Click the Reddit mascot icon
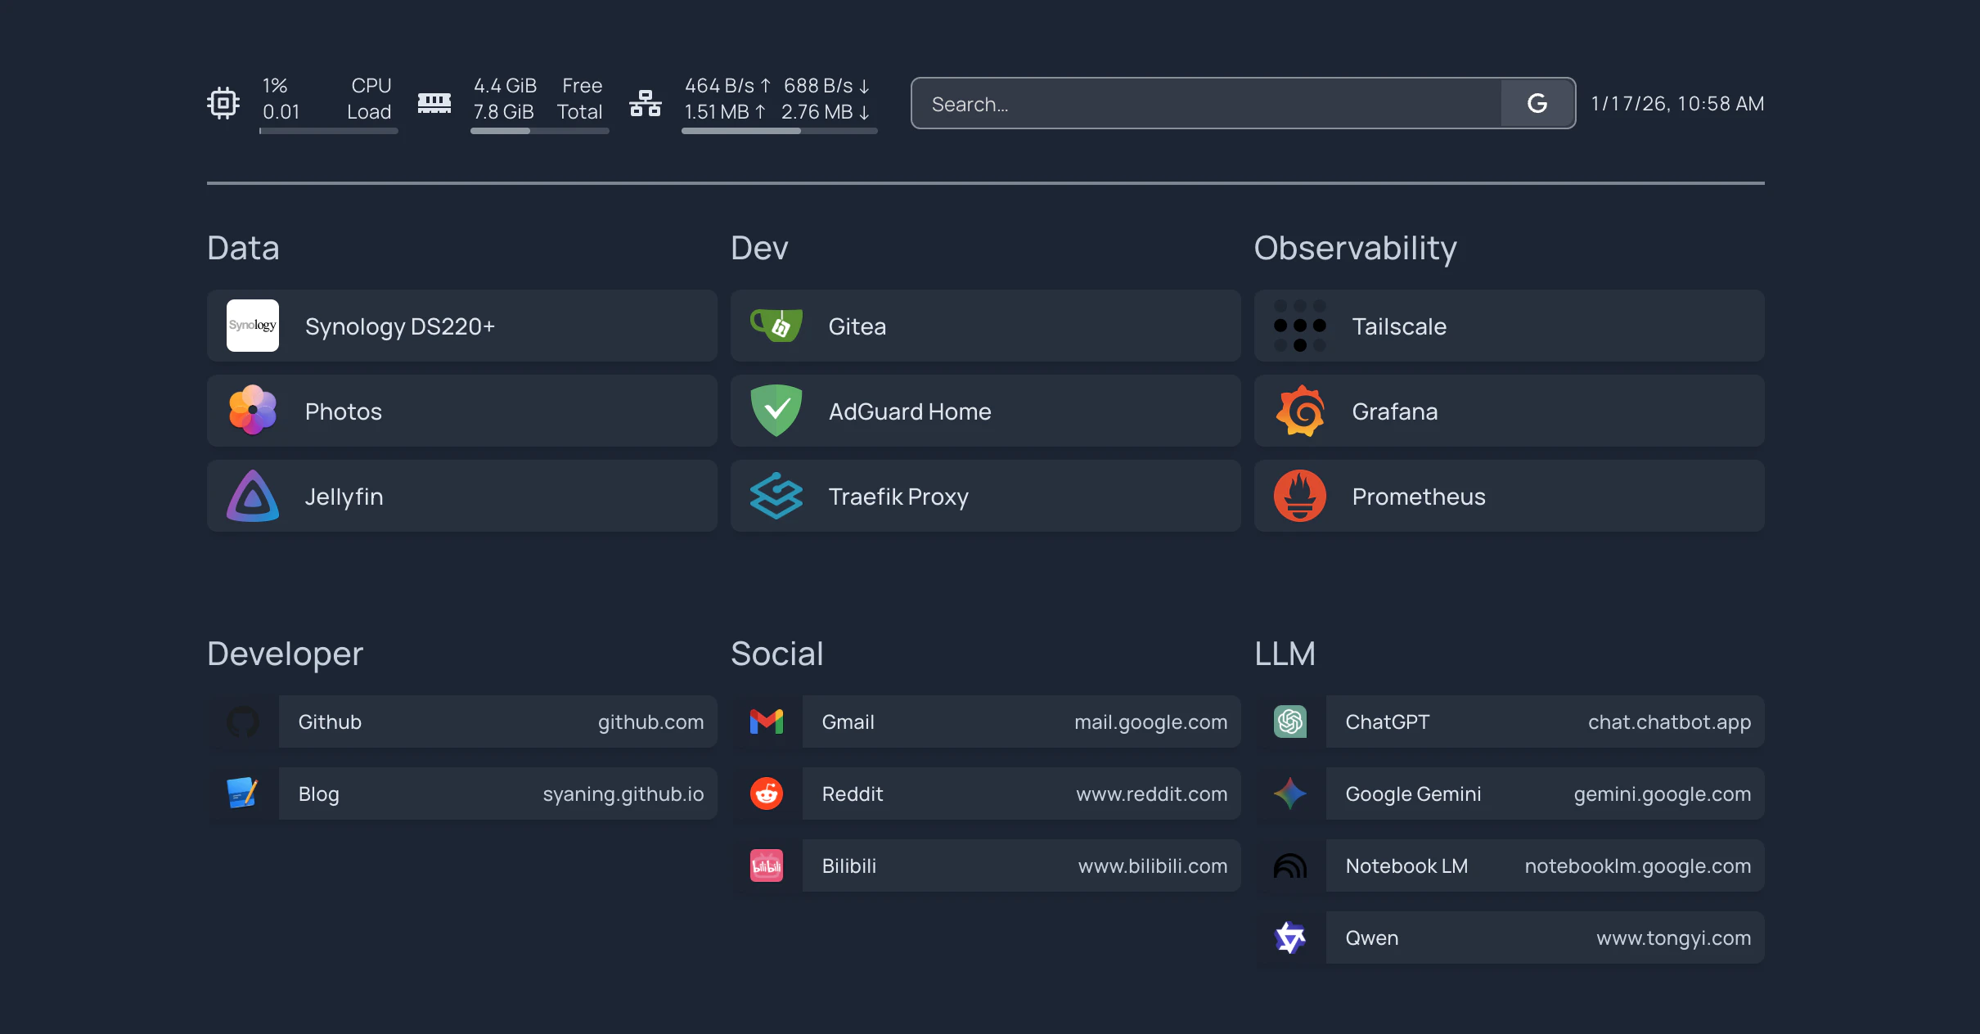The height and width of the screenshot is (1034, 1980). point(766,793)
